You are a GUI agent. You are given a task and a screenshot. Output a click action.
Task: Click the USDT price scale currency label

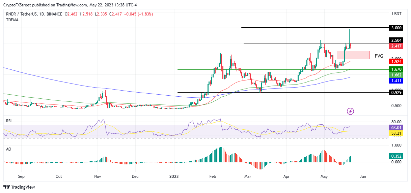coord(397,14)
